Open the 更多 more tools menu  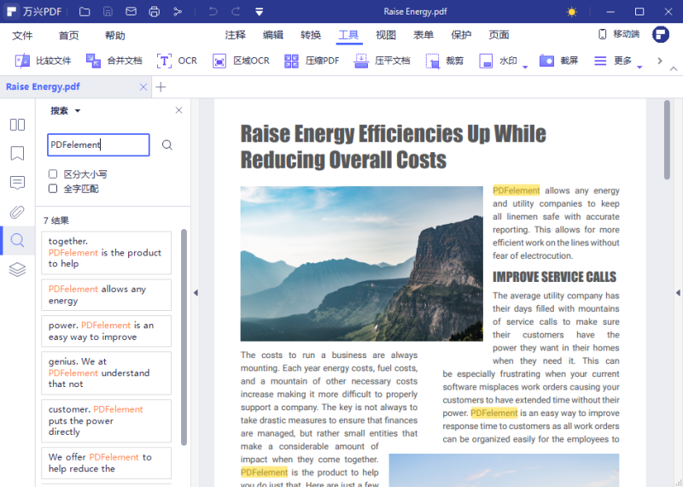[x=613, y=61]
